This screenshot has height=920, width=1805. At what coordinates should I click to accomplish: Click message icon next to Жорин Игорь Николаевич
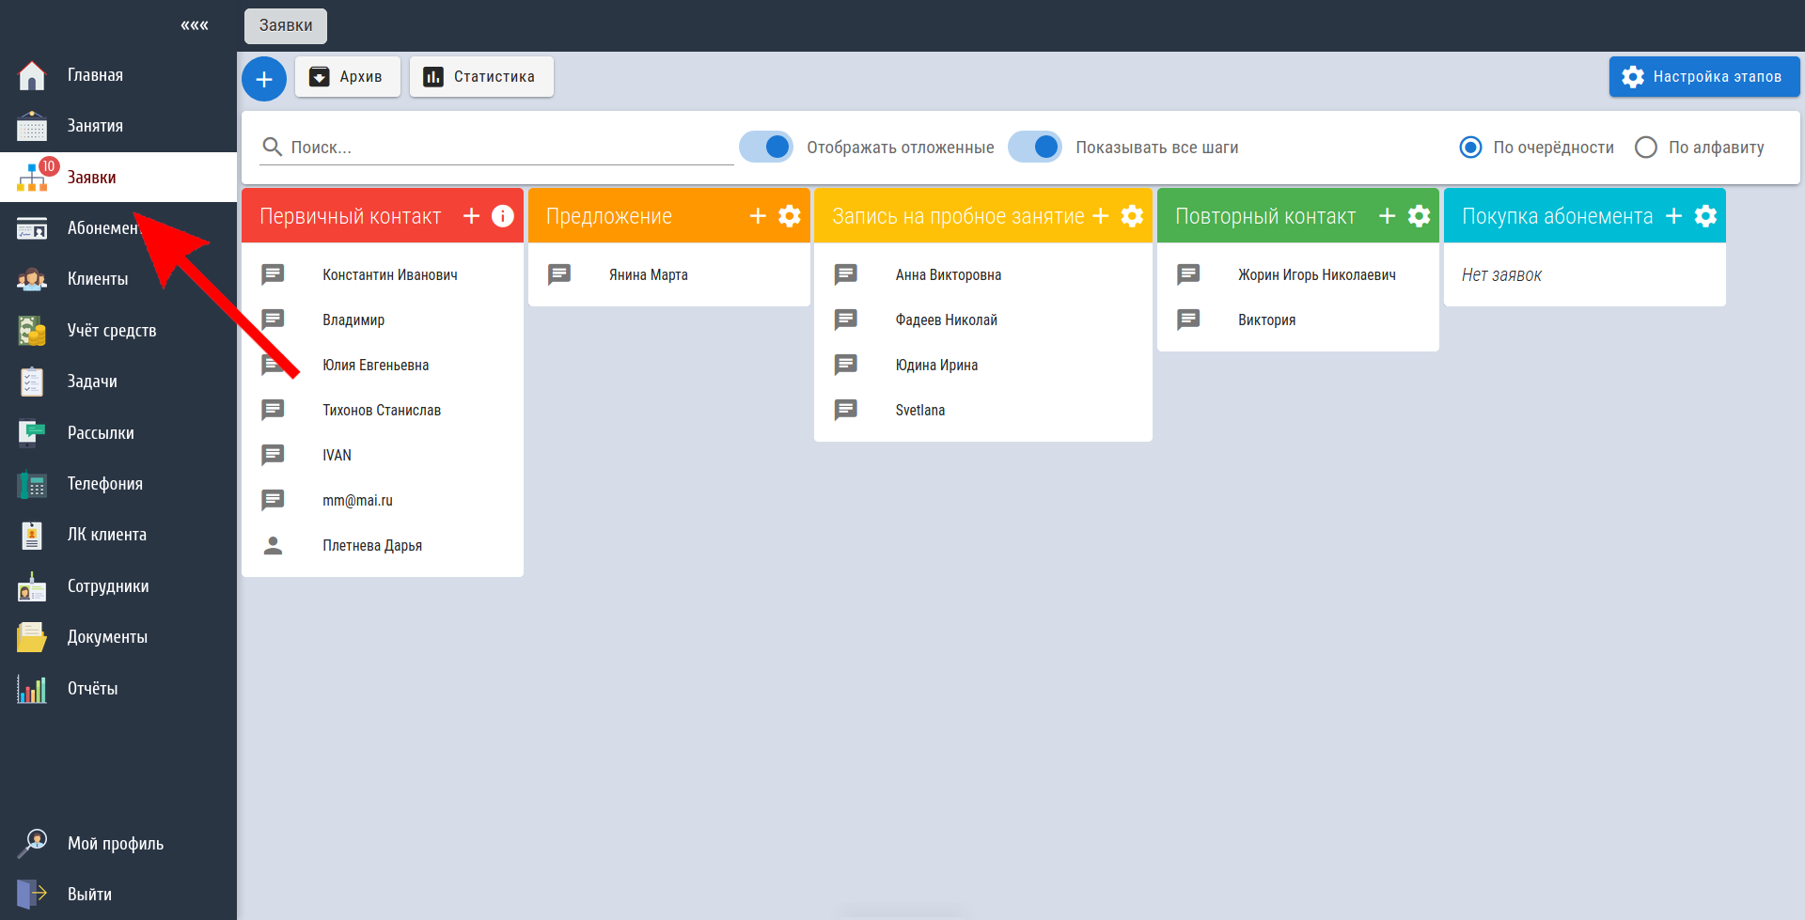click(x=1188, y=274)
